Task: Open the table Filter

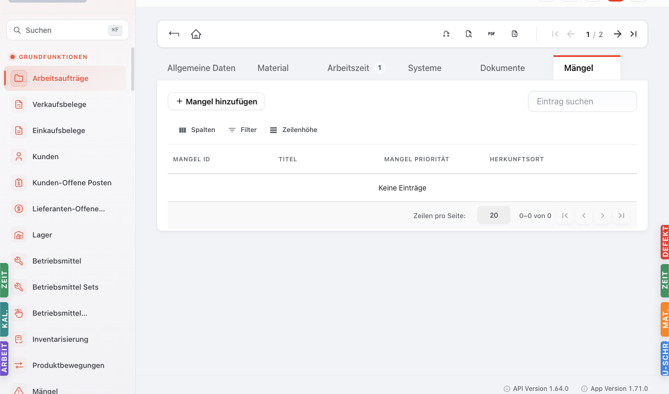Action: tap(243, 130)
